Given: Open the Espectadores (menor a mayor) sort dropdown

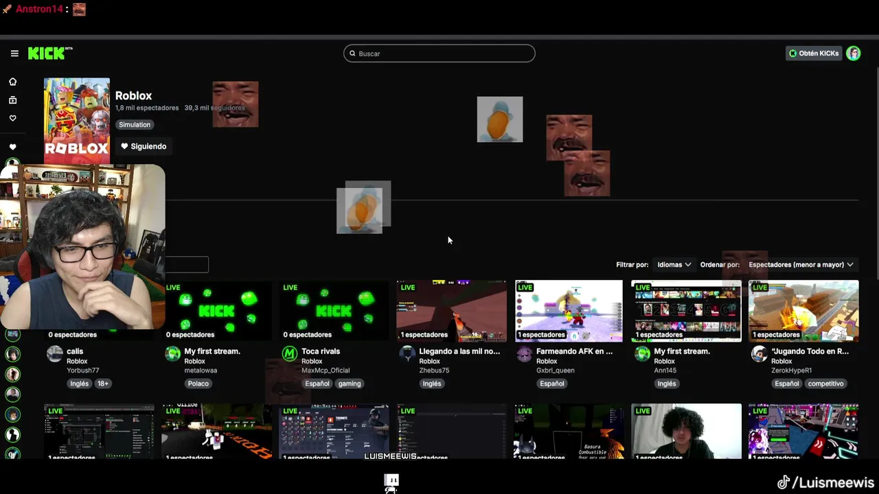Looking at the screenshot, I should 801,265.
